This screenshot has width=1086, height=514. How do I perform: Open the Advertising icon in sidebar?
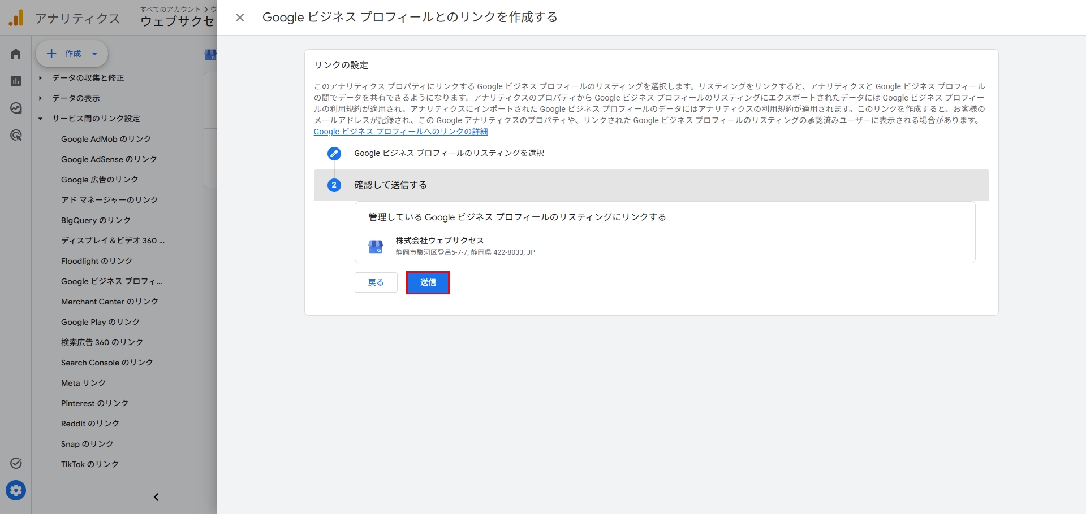pos(16,135)
